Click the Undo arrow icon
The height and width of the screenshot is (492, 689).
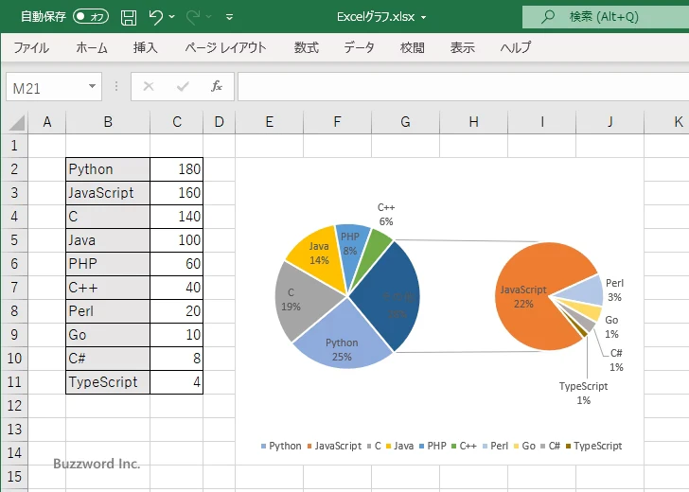click(x=156, y=17)
